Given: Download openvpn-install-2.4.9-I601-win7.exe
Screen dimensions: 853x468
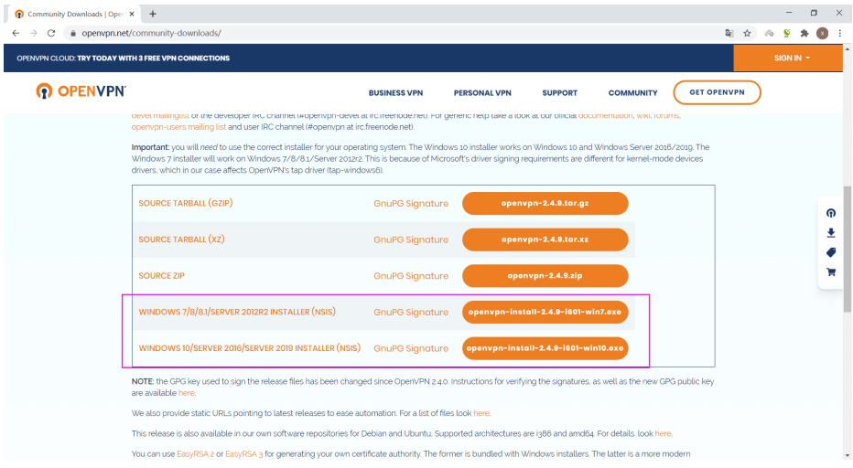Looking at the screenshot, I should pos(545,312).
